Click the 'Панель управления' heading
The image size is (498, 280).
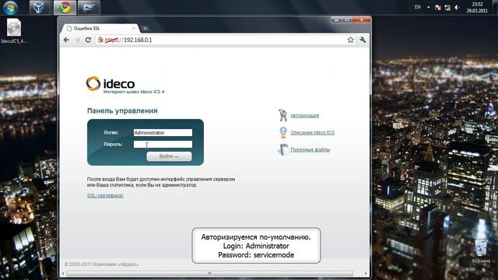pos(122,110)
